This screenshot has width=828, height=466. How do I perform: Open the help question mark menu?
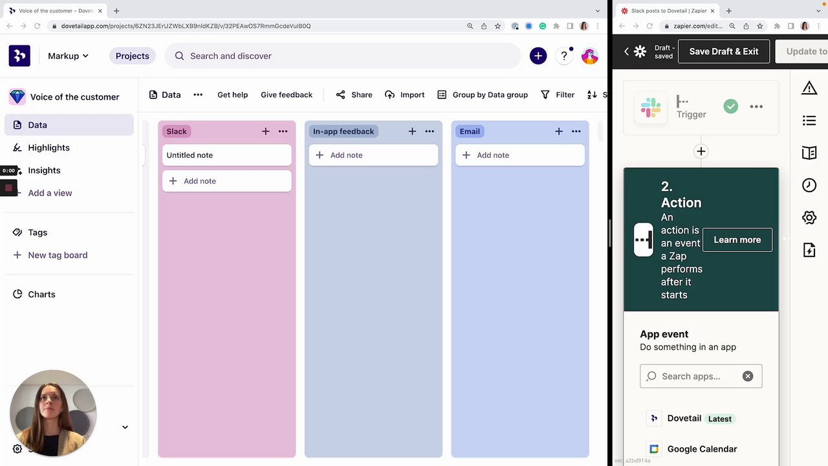coord(564,56)
